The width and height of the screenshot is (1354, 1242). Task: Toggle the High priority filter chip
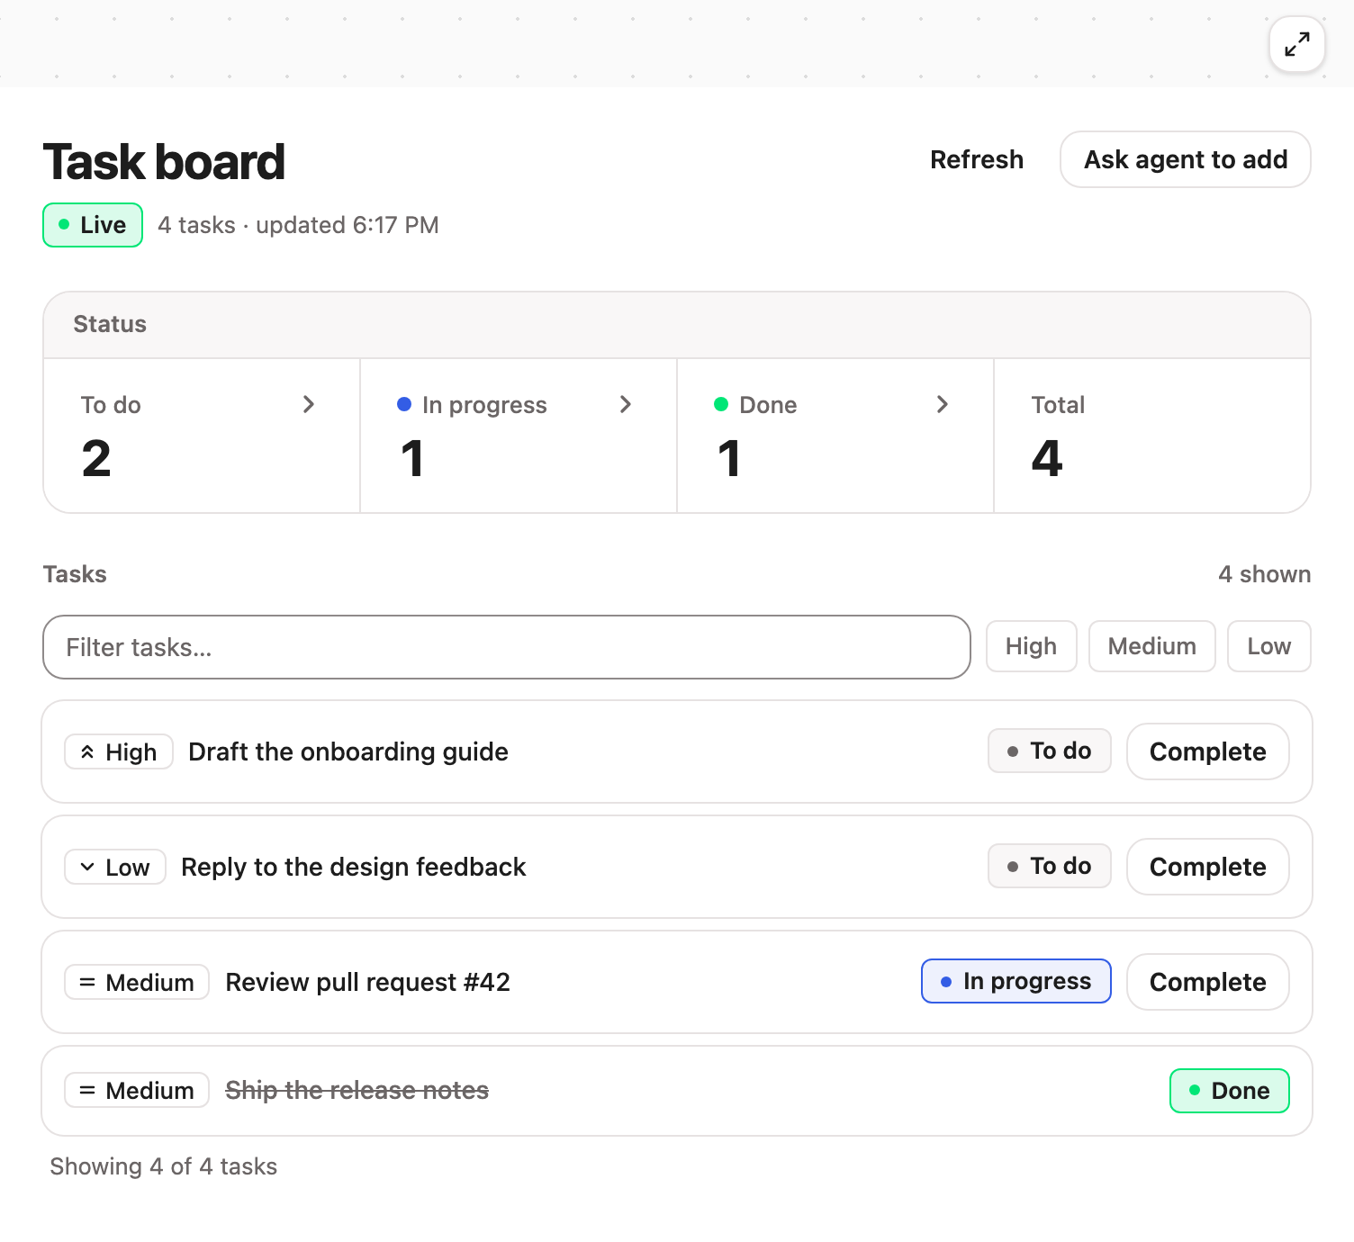pos(1032,646)
